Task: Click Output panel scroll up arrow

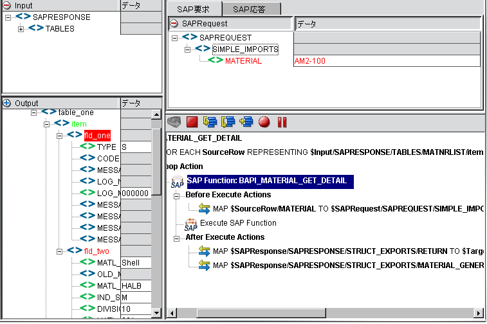Action: tap(156, 115)
